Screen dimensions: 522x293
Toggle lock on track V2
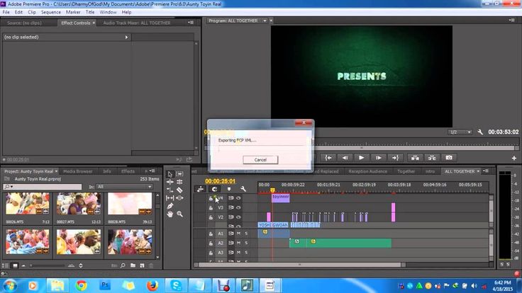click(x=211, y=217)
